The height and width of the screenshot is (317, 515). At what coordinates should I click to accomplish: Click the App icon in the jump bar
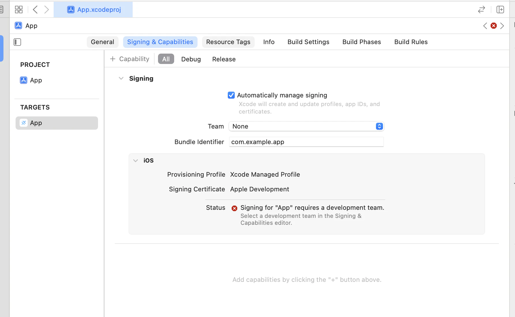[18, 26]
